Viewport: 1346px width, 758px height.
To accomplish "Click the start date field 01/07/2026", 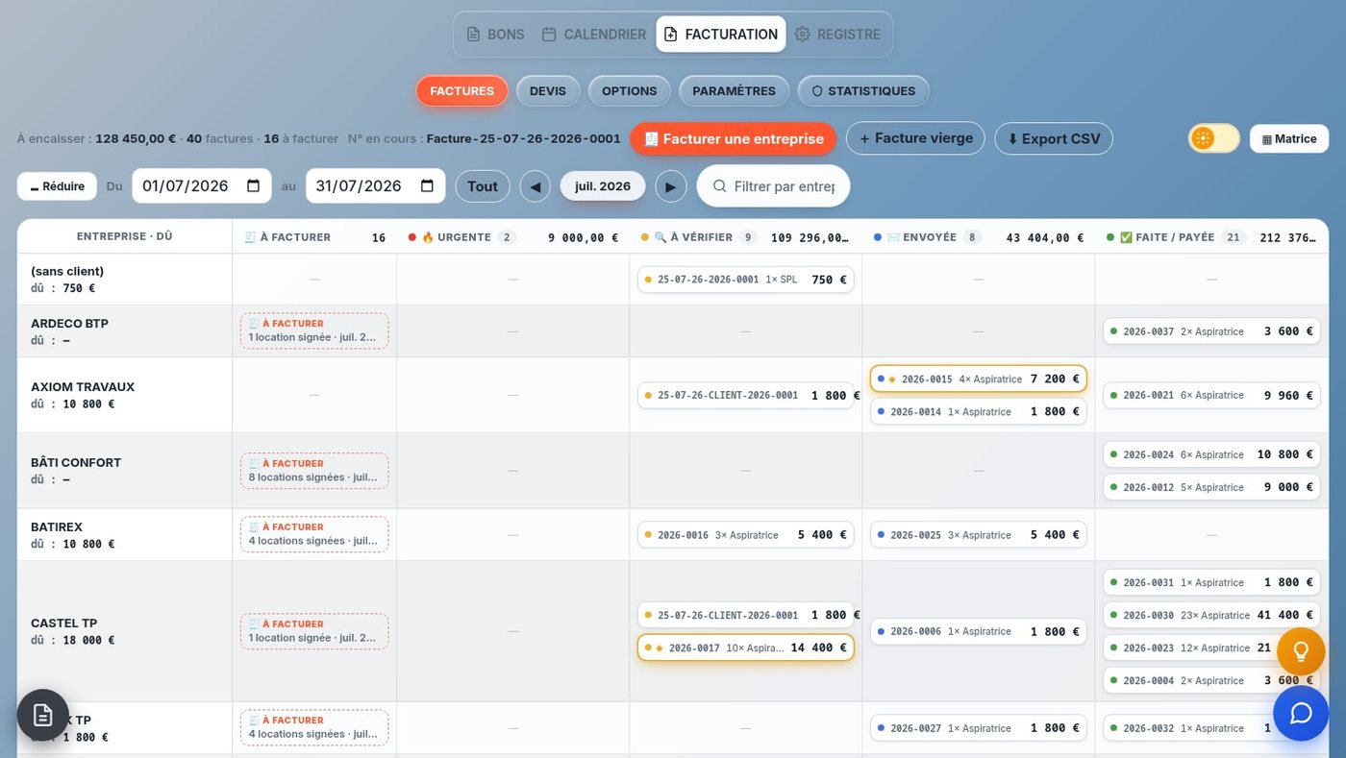I will pos(202,186).
